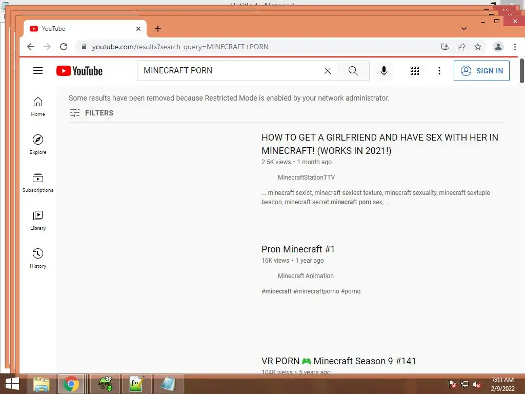Click the install app icon in address bar
Screen dimensions: 525x394
point(445,47)
